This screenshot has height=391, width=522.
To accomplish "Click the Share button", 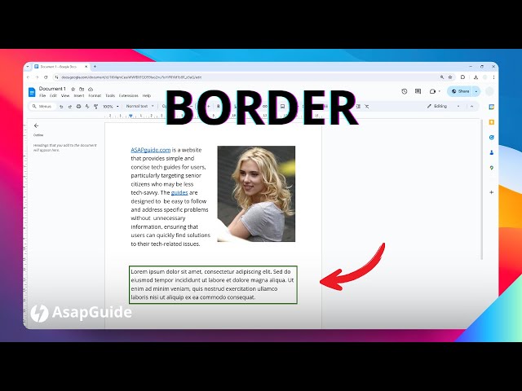I will click(460, 91).
